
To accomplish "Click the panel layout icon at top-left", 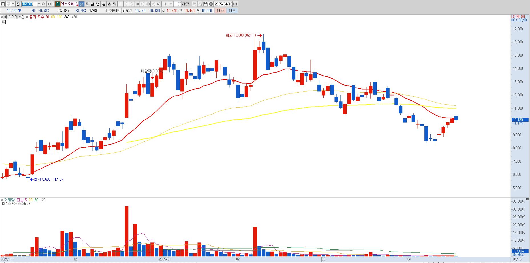I will 3,4.
